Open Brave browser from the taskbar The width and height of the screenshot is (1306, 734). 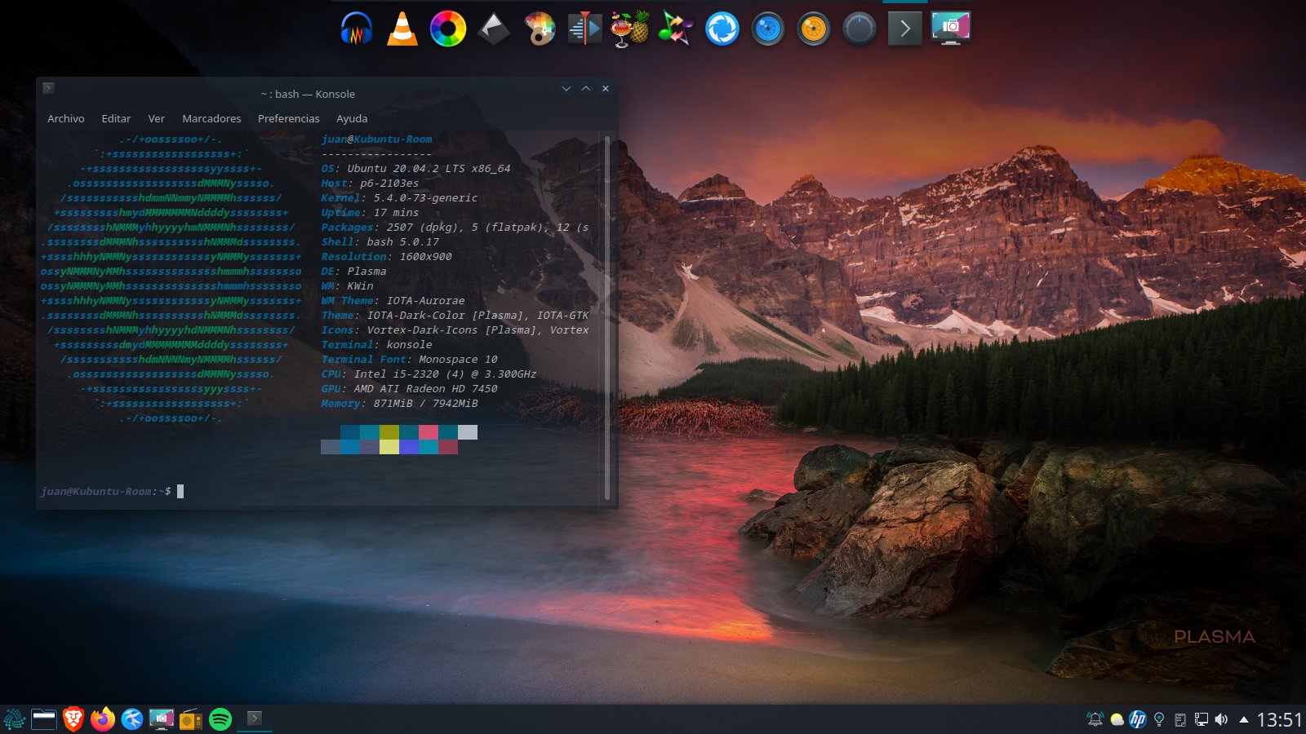pyautogui.click(x=73, y=719)
